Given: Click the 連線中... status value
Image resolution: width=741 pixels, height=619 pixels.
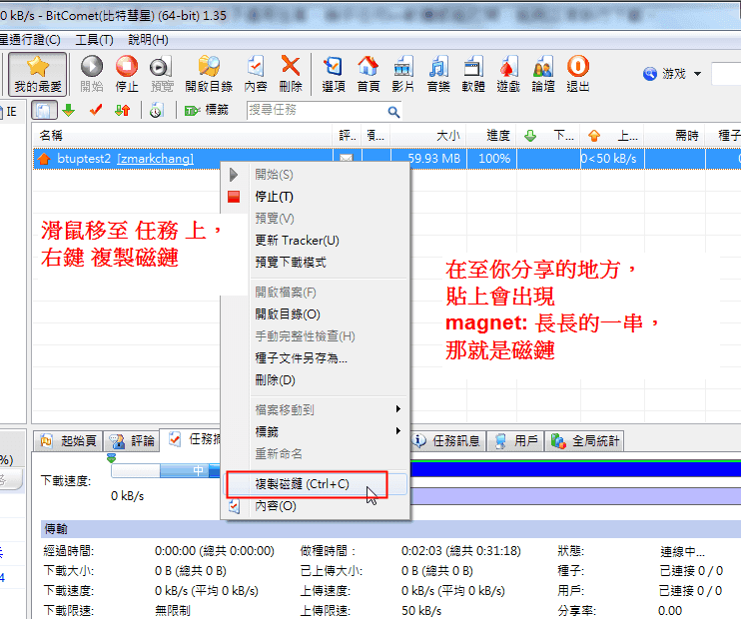Looking at the screenshot, I should click(682, 551).
